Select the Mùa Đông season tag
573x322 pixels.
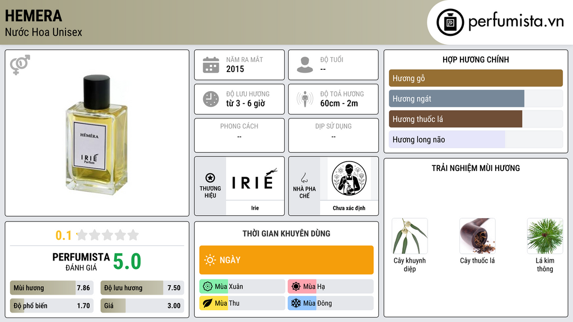point(331,303)
